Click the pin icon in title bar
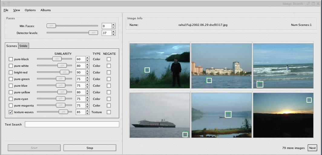This screenshot has width=322, height=155. click(9, 4)
